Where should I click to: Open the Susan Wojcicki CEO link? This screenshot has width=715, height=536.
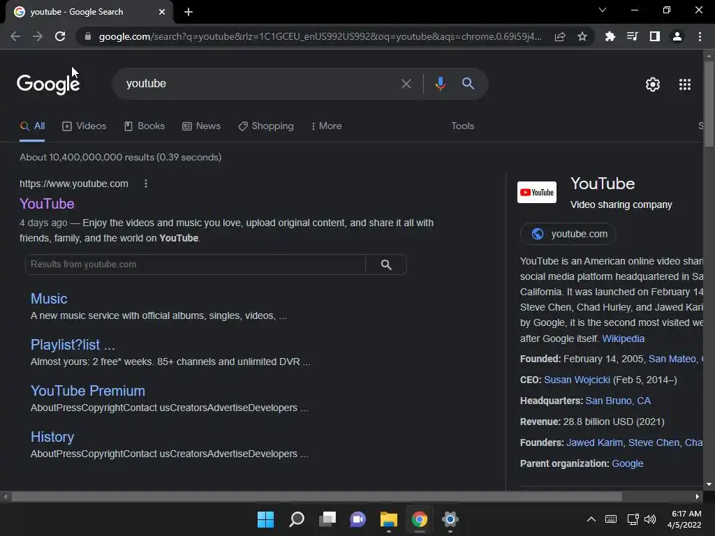(x=577, y=380)
